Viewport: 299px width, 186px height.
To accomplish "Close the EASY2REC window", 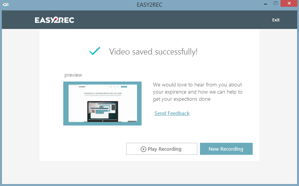I will 289,3.
